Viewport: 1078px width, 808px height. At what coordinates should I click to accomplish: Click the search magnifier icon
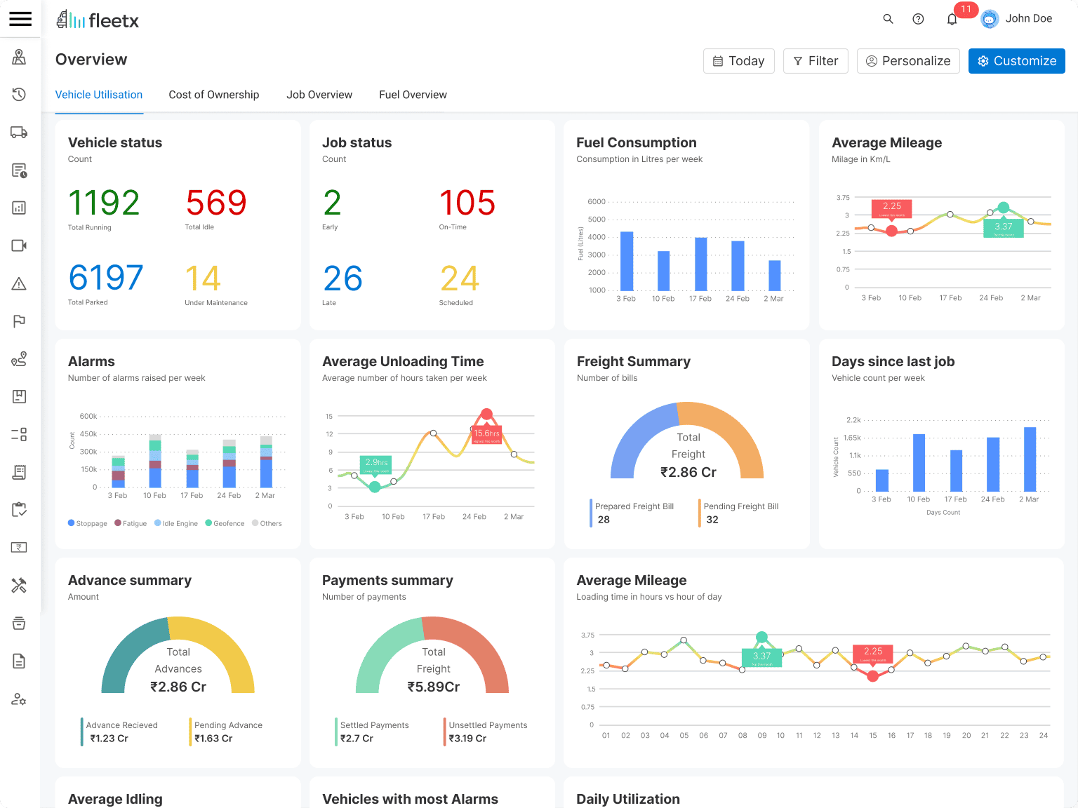[888, 19]
